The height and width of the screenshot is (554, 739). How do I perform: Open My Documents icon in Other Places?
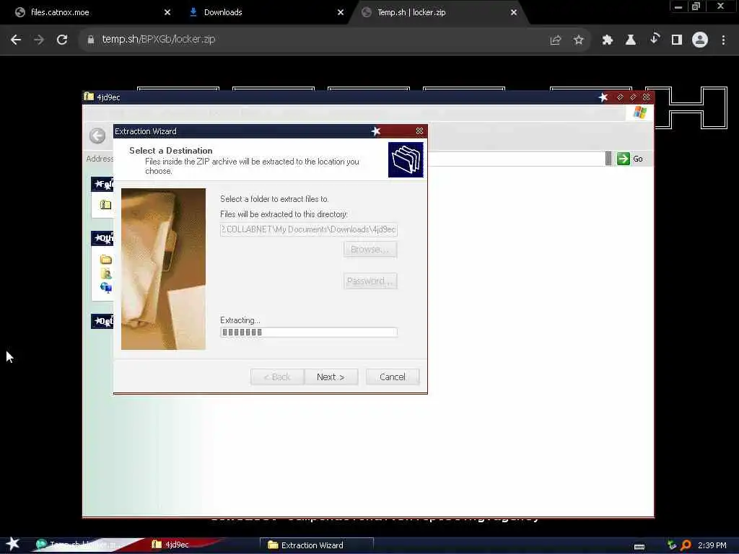[x=106, y=273]
